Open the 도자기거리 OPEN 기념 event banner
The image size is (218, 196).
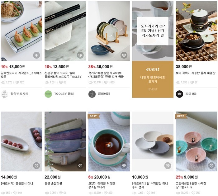tap(153, 31)
